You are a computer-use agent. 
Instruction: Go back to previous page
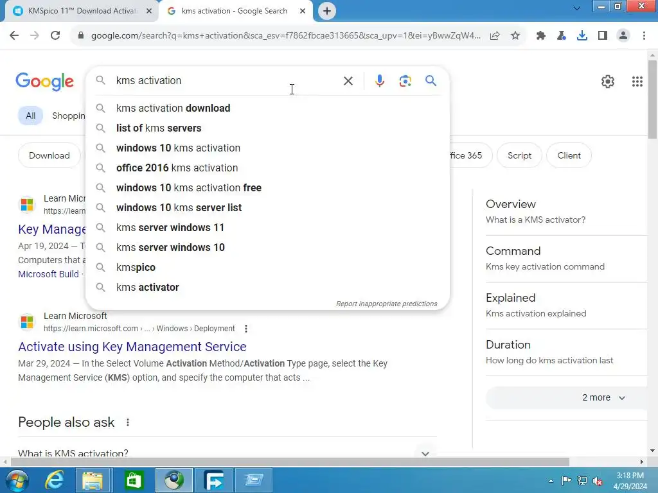[x=14, y=36]
